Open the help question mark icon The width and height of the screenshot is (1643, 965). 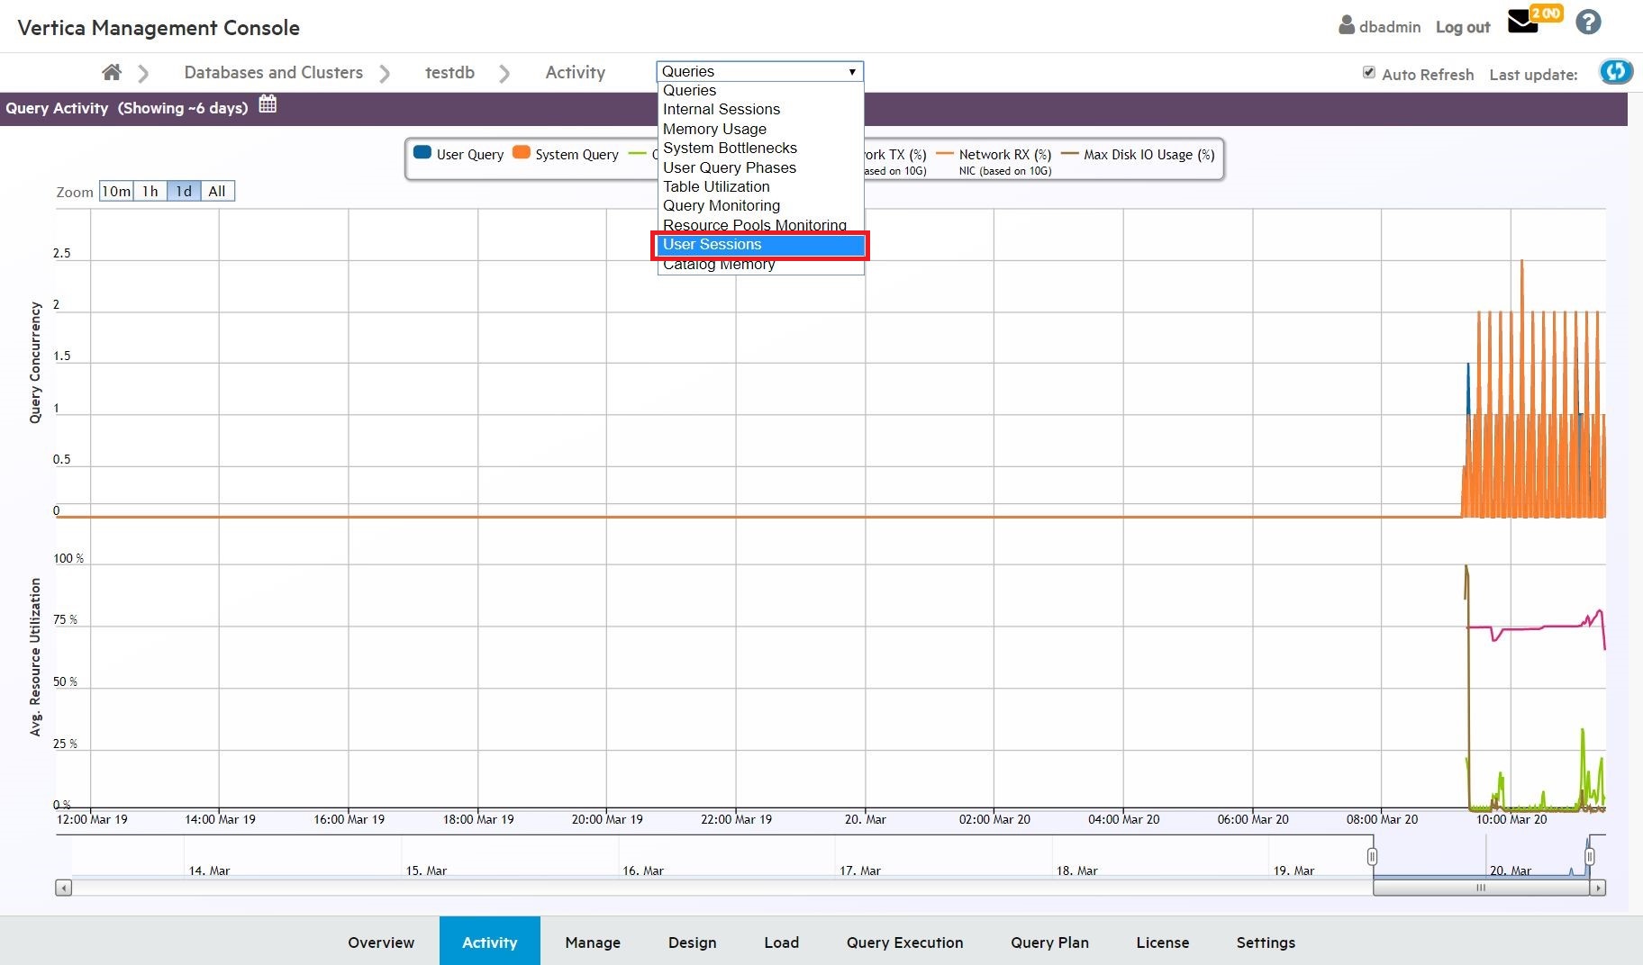tap(1588, 23)
